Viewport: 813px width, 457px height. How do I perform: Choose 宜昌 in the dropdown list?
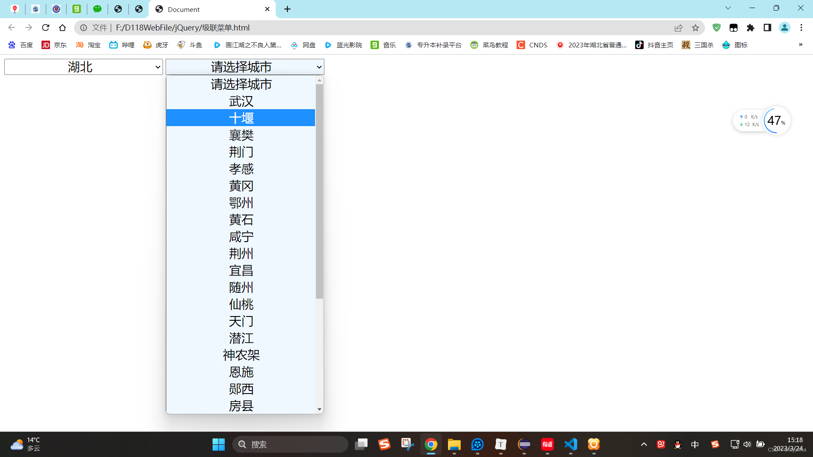point(241,270)
